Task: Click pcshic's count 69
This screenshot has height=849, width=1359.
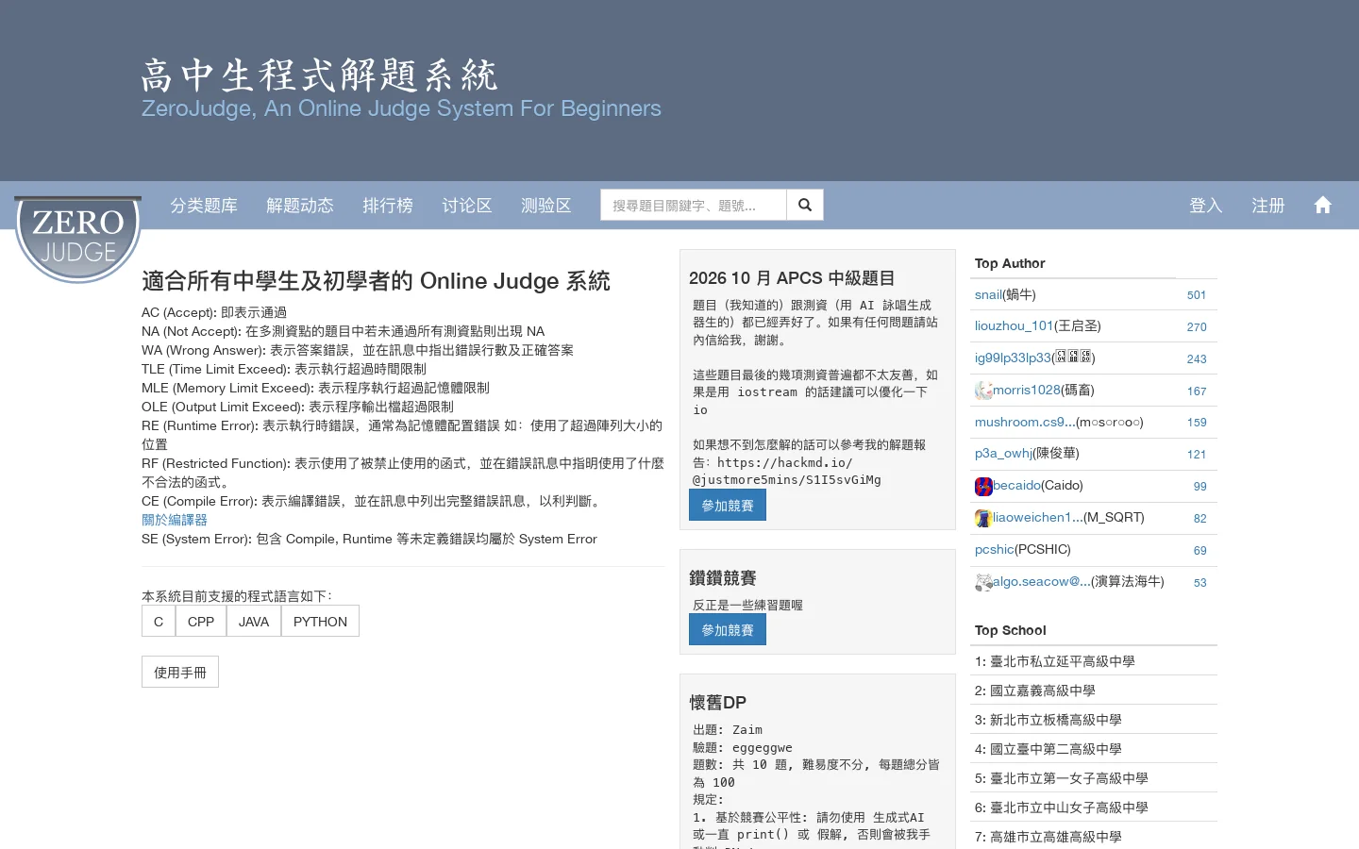Action: [1200, 551]
